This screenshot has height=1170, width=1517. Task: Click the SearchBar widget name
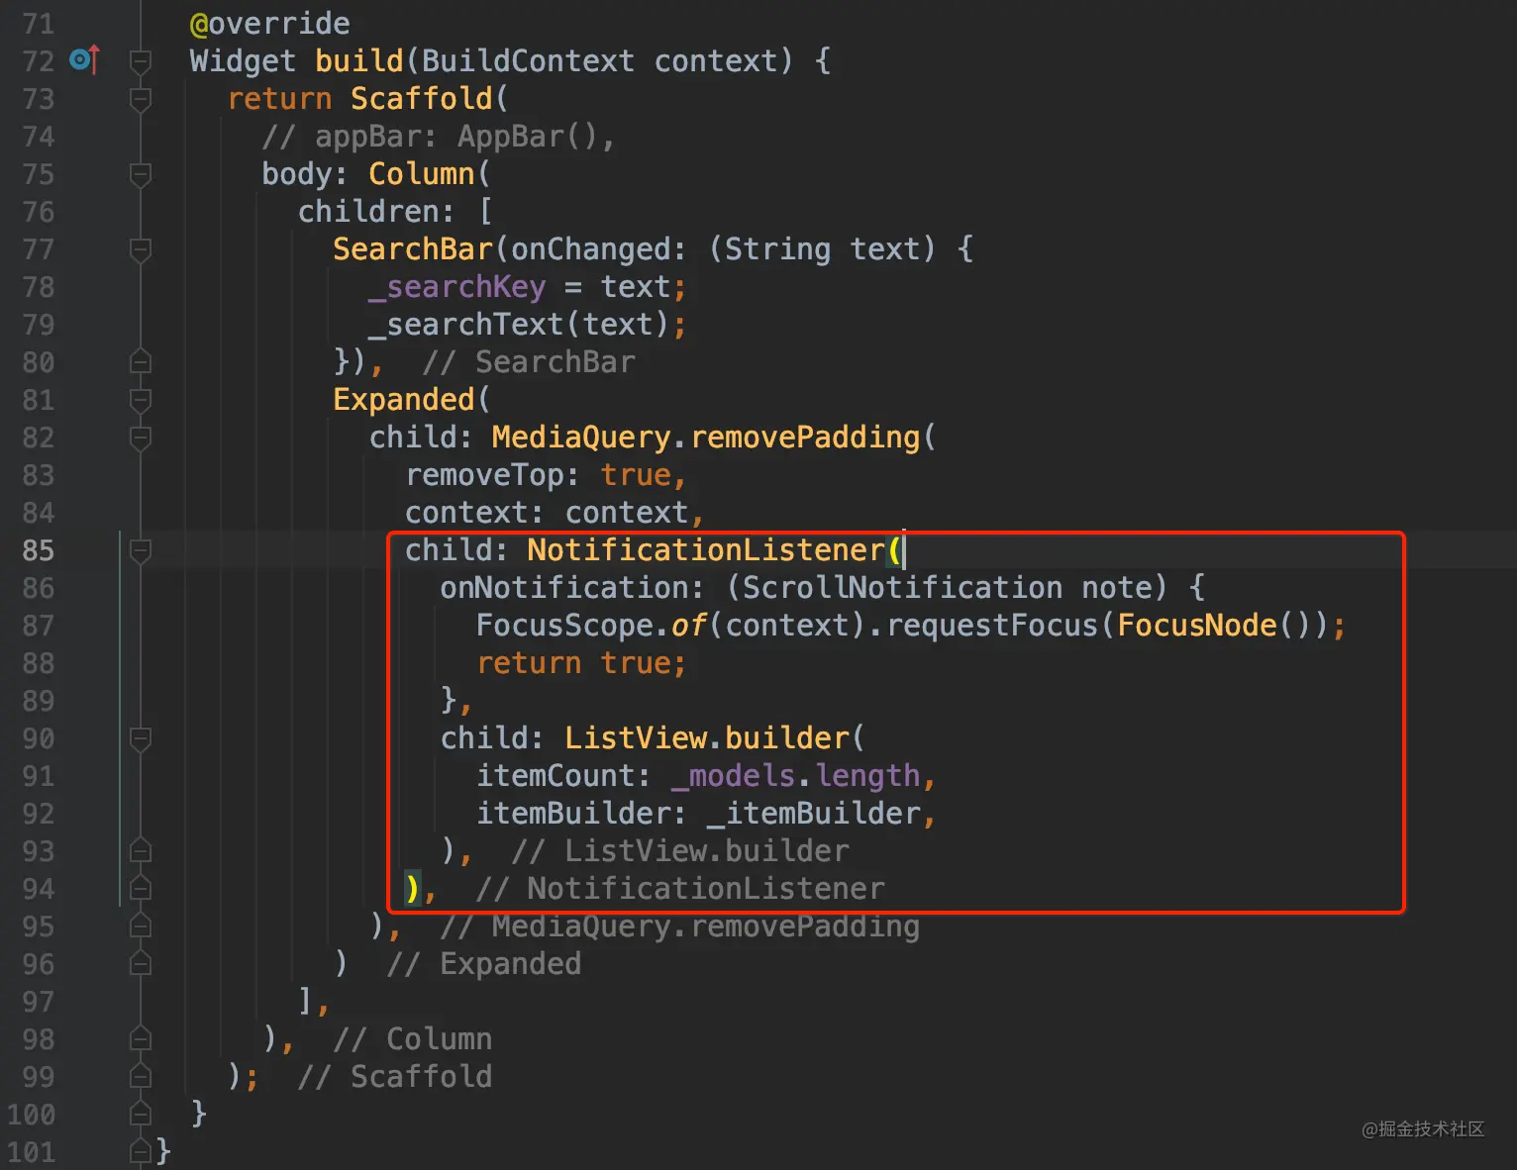(x=412, y=249)
